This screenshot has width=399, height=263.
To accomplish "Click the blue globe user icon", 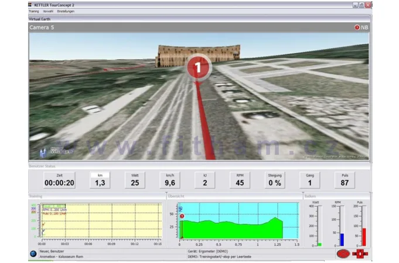I will point(33,254).
